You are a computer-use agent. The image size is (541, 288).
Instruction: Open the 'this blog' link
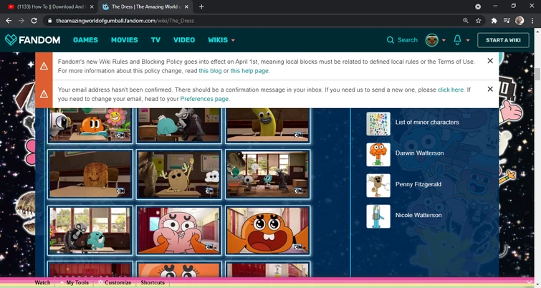210,71
